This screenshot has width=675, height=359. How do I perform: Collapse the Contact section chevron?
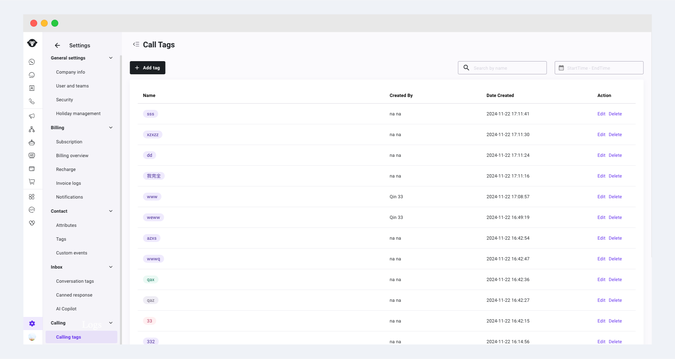click(x=111, y=211)
